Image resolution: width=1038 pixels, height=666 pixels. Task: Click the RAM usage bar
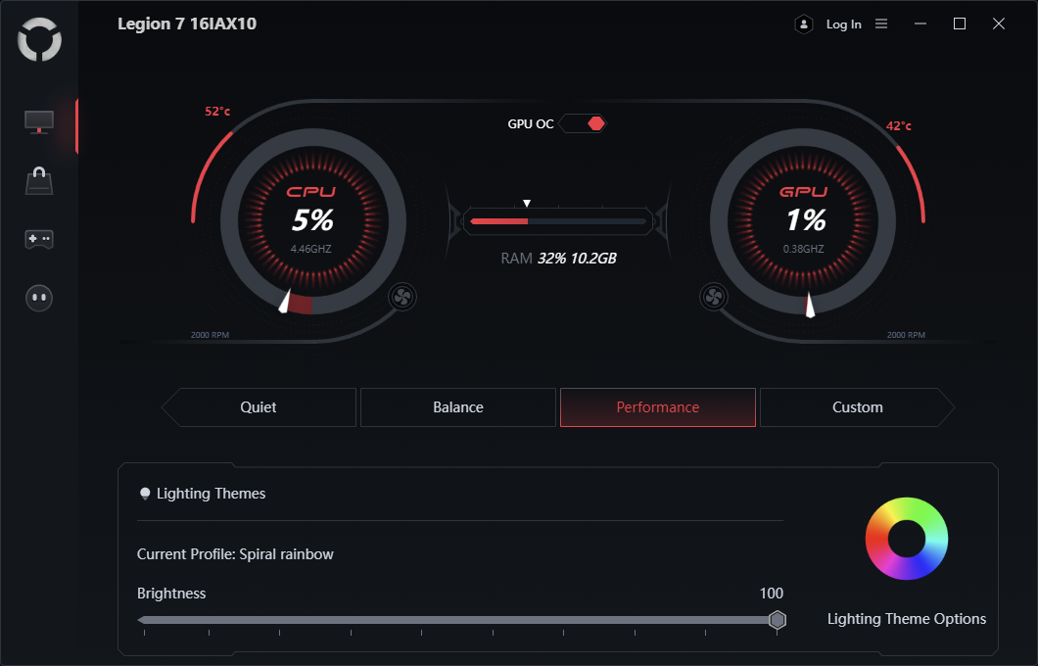click(558, 221)
